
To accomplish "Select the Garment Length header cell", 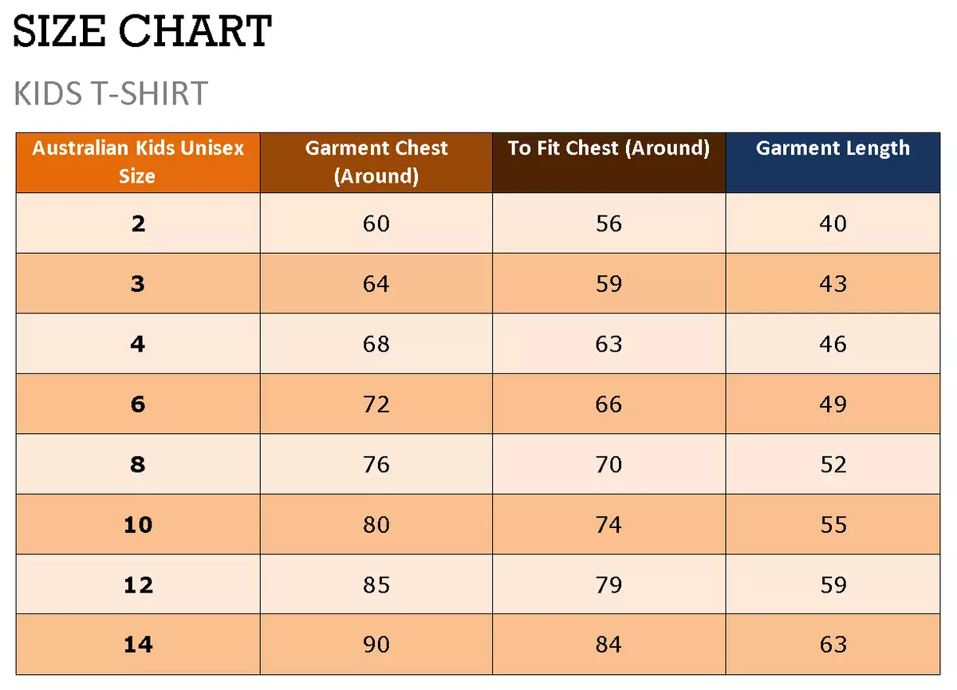I will coord(833,163).
